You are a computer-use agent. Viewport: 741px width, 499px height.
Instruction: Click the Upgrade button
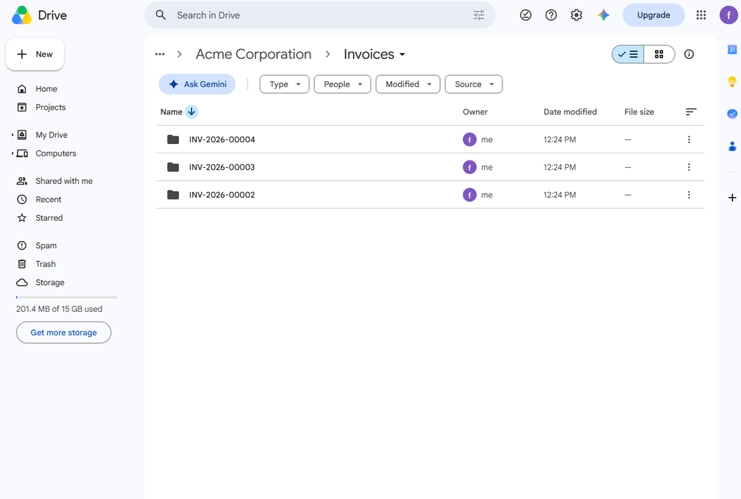pyautogui.click(x=654, y=15)
